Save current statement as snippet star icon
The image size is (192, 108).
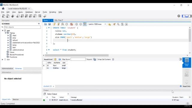coord(109,24)
